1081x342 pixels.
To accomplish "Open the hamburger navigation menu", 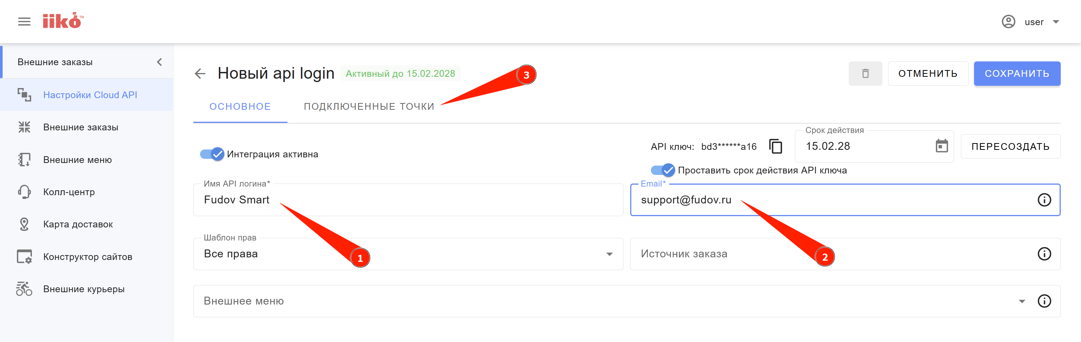I will tap(24, 22).
